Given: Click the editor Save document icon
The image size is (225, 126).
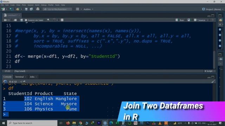Looking at the screenshot, I should [21, 20].
